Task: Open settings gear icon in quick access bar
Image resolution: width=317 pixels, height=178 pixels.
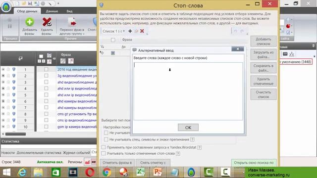Action: click(43, 3)
